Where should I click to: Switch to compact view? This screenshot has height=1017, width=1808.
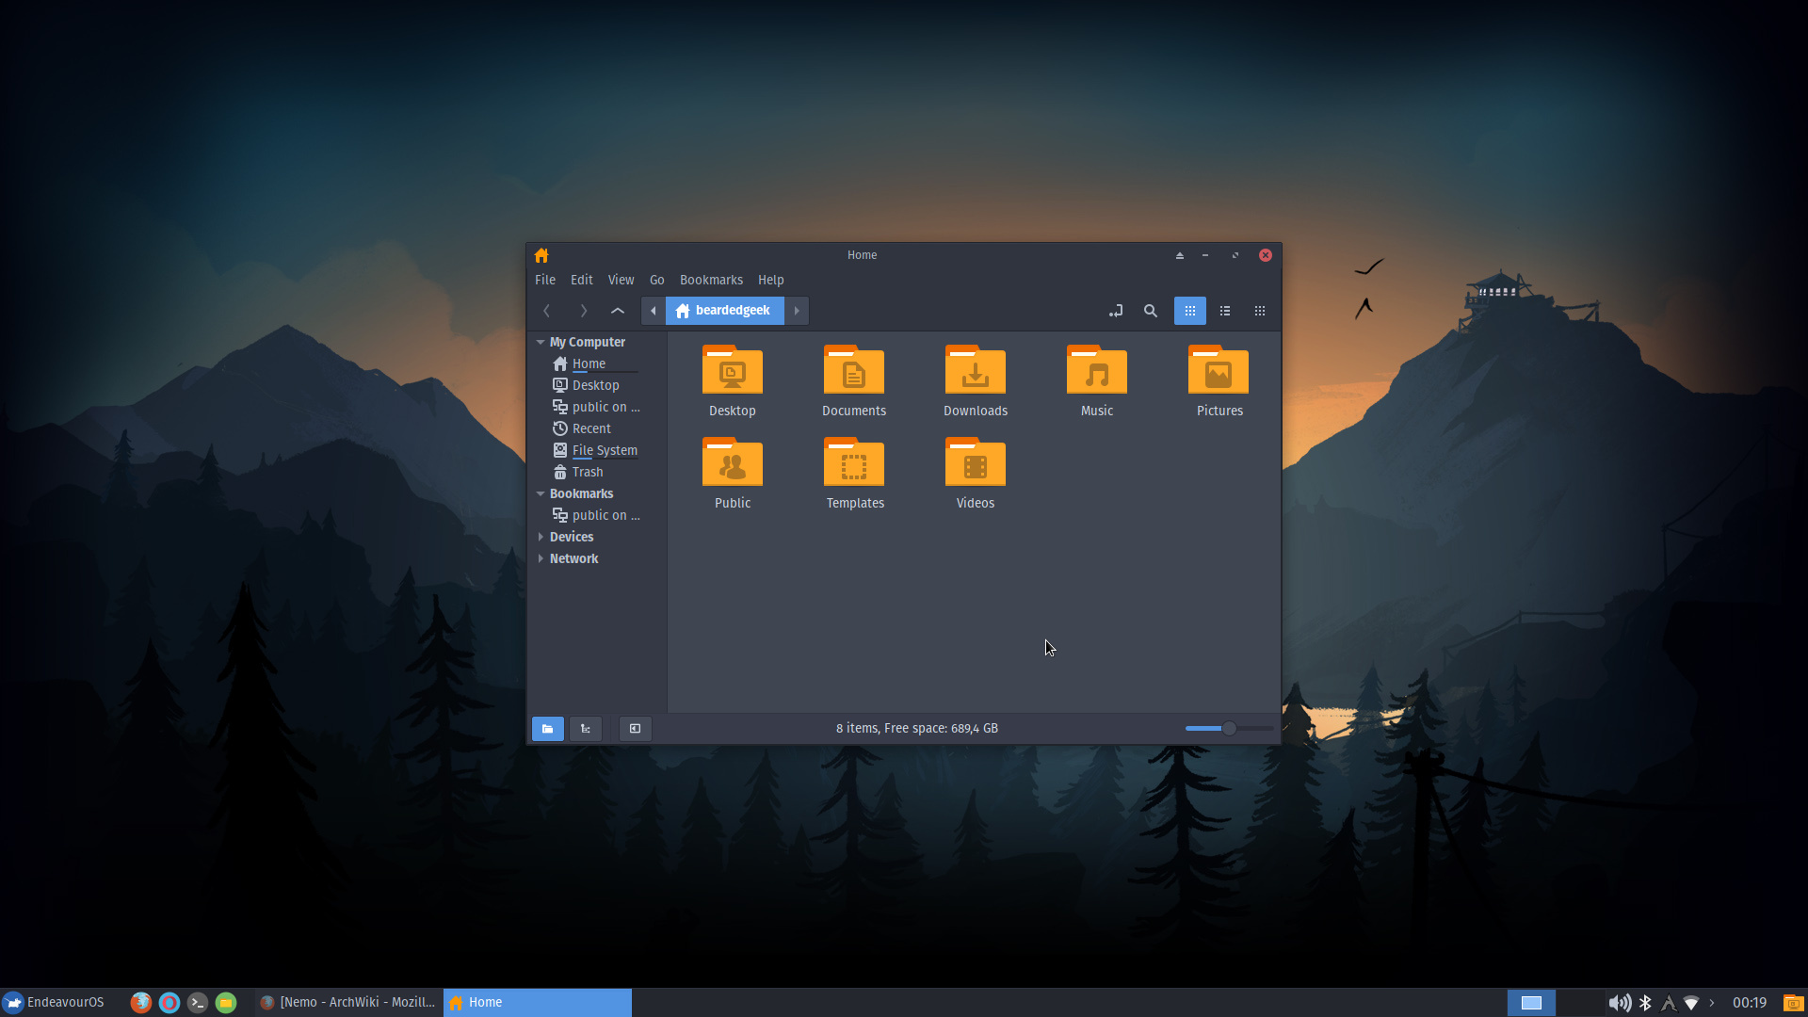click(x=1260, y=311)
